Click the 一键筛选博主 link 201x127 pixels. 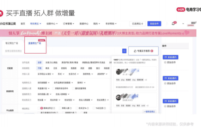point(149,111)
